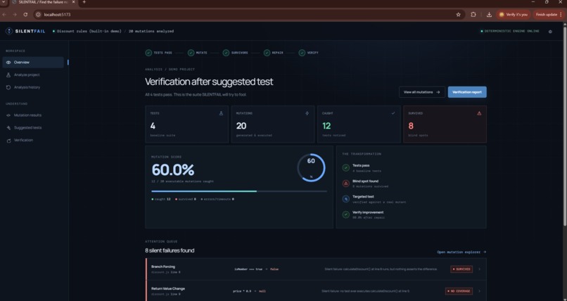Click the Mutation results code icon
Screen dimensions: 567x301
tap(8, 115)
